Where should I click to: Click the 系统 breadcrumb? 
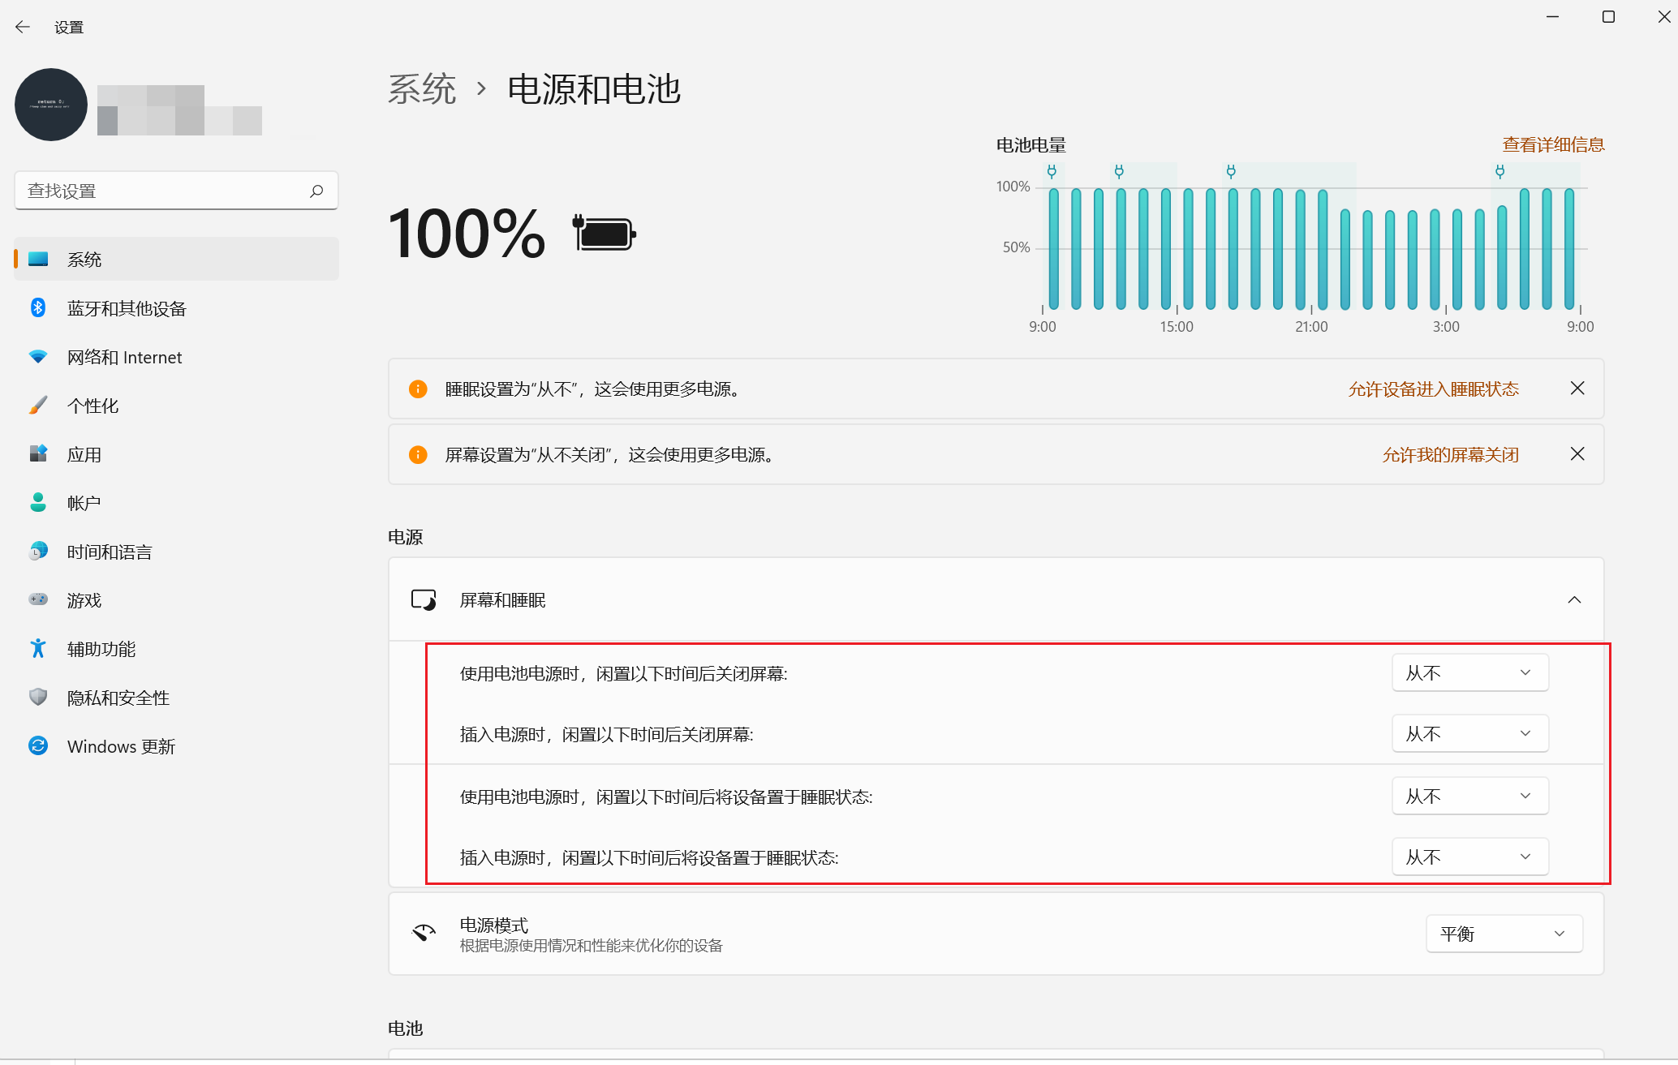coord(422,88)
